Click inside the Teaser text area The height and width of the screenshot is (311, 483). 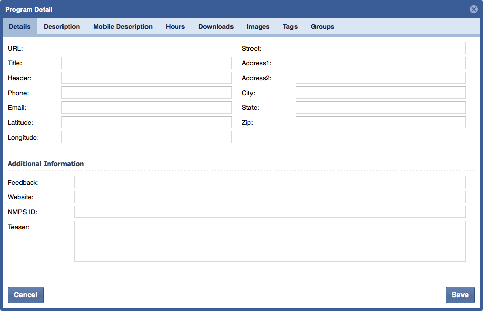[269, 241]
